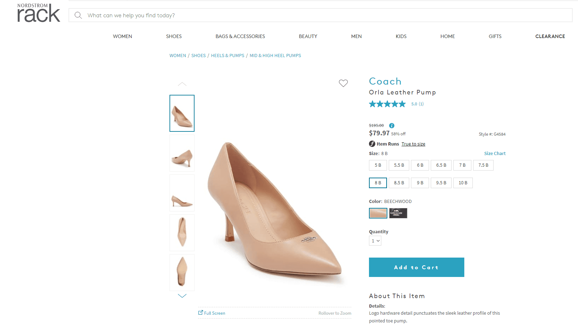Add item to wishlist with heart icon

343,83
